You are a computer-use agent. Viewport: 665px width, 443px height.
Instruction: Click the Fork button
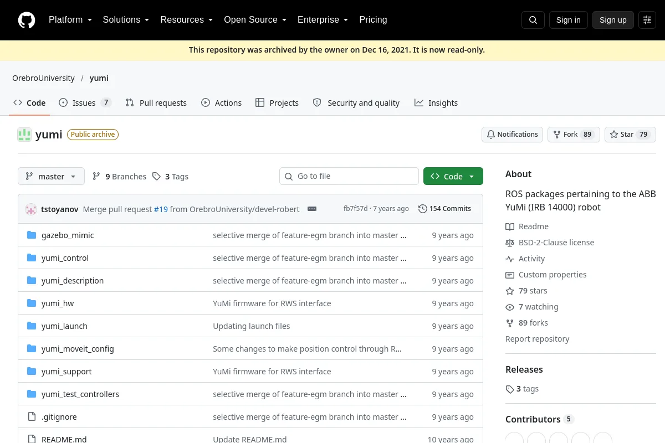pos(574,135)
